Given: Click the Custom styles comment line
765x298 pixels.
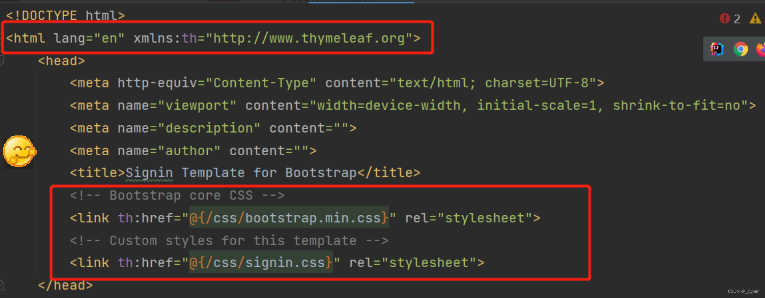Looking at the screenshot, I should coord(229,240).
